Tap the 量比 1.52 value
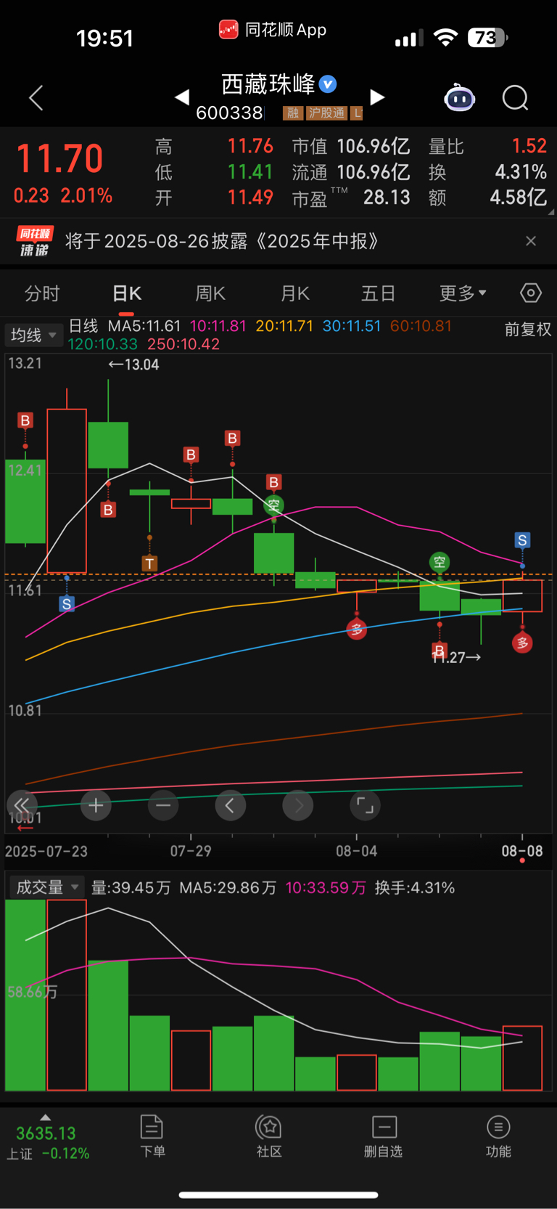 tap(529, 146)
